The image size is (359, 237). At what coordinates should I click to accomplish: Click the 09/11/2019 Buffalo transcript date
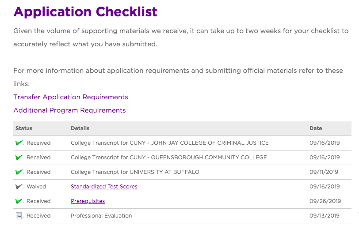pyautogui.click(x=324, y=172)
